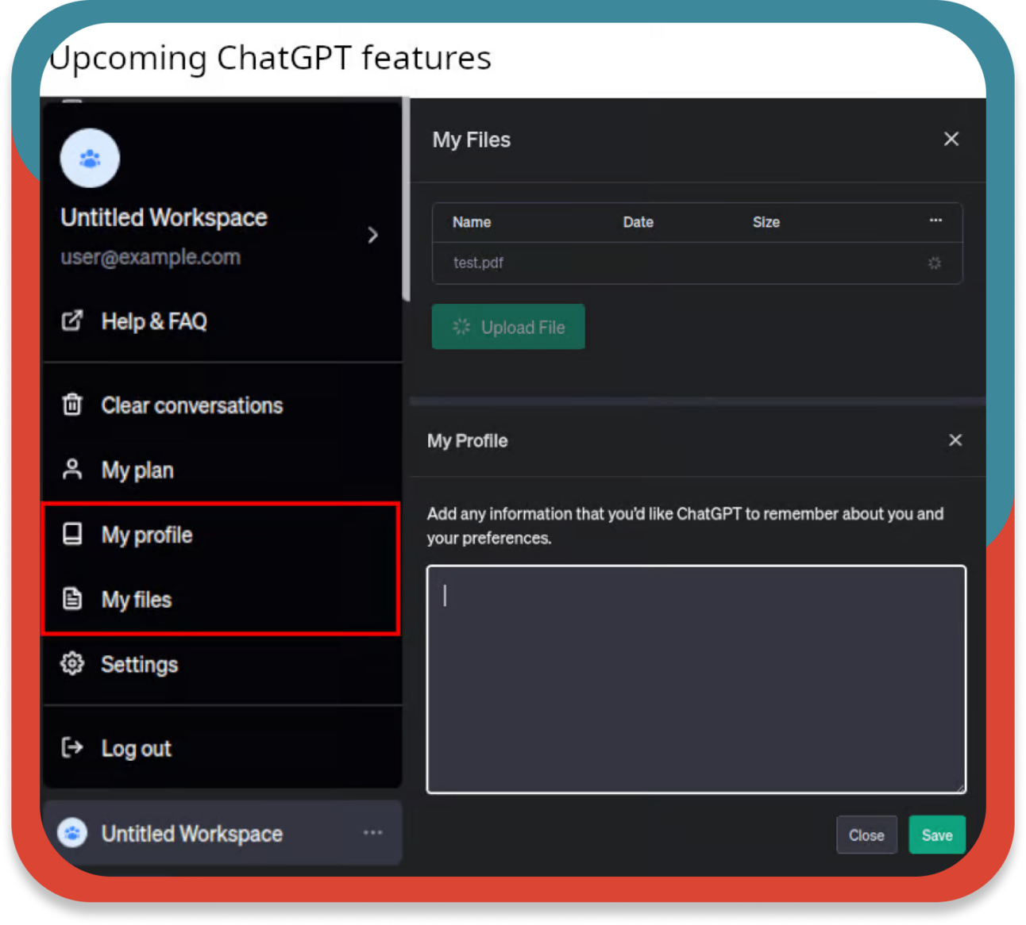Save the My Profile information
This screenshot has width=1026, height=925.
(x=937, y=835)
